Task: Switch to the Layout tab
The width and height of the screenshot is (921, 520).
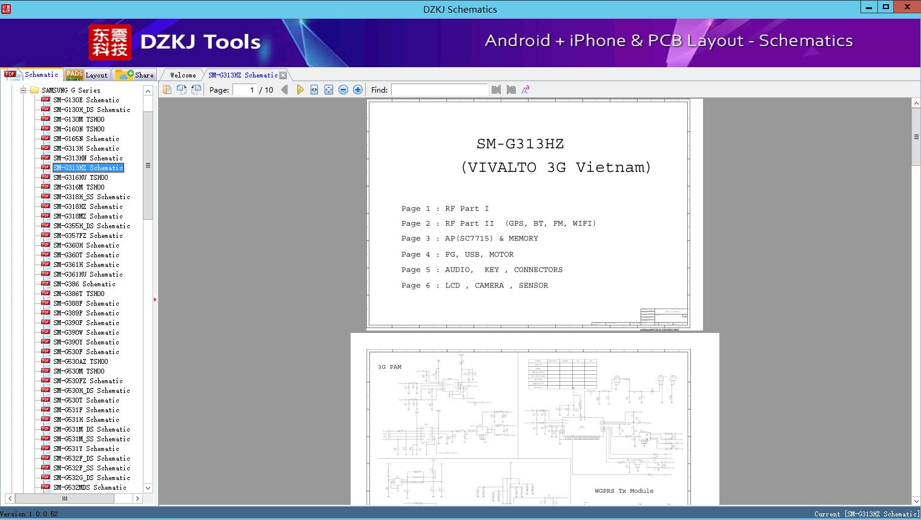Action: tap(87, 75)
